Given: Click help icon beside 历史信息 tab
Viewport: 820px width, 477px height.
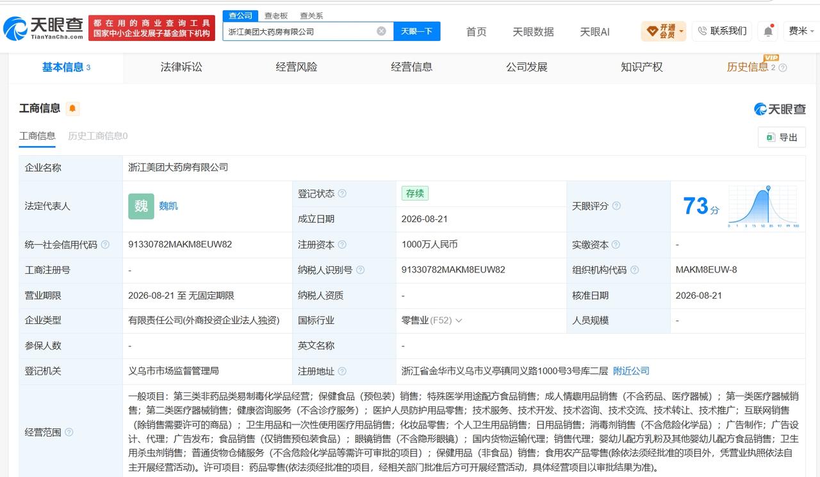Looking at the screenshot, I should (x=782, y=67).
